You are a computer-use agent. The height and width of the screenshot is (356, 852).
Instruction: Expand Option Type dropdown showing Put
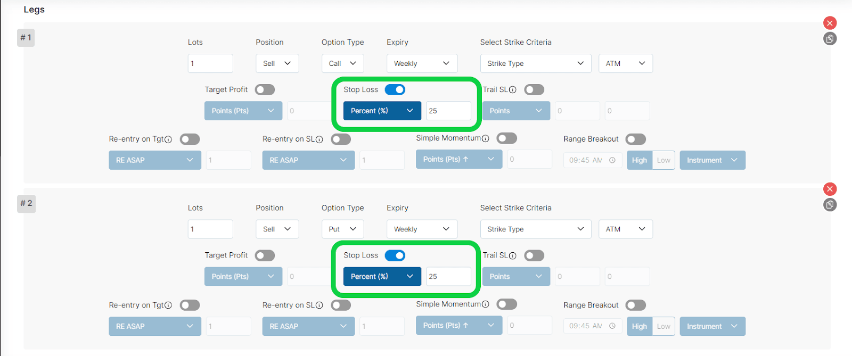click(342, 229)
